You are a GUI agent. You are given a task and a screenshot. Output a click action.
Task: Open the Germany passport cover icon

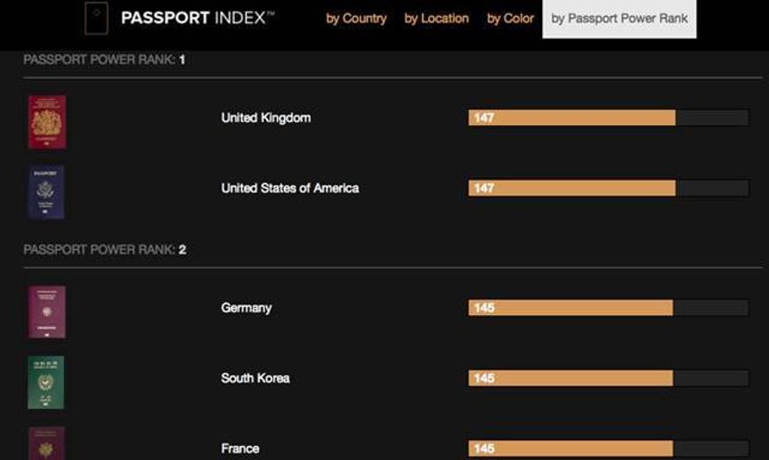[x=47, y=312]
